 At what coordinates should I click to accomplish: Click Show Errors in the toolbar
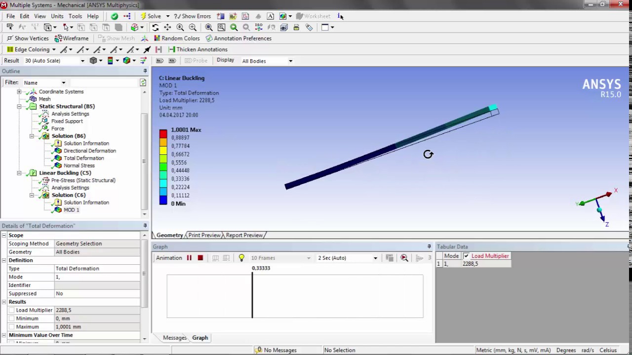click(x=192, y=16)
